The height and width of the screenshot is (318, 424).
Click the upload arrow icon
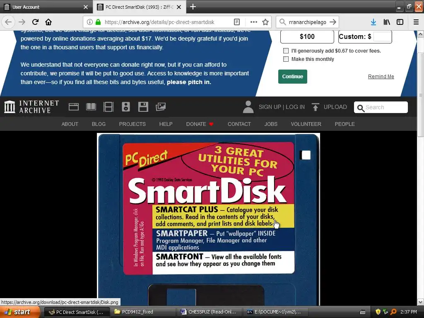[315, 107]
